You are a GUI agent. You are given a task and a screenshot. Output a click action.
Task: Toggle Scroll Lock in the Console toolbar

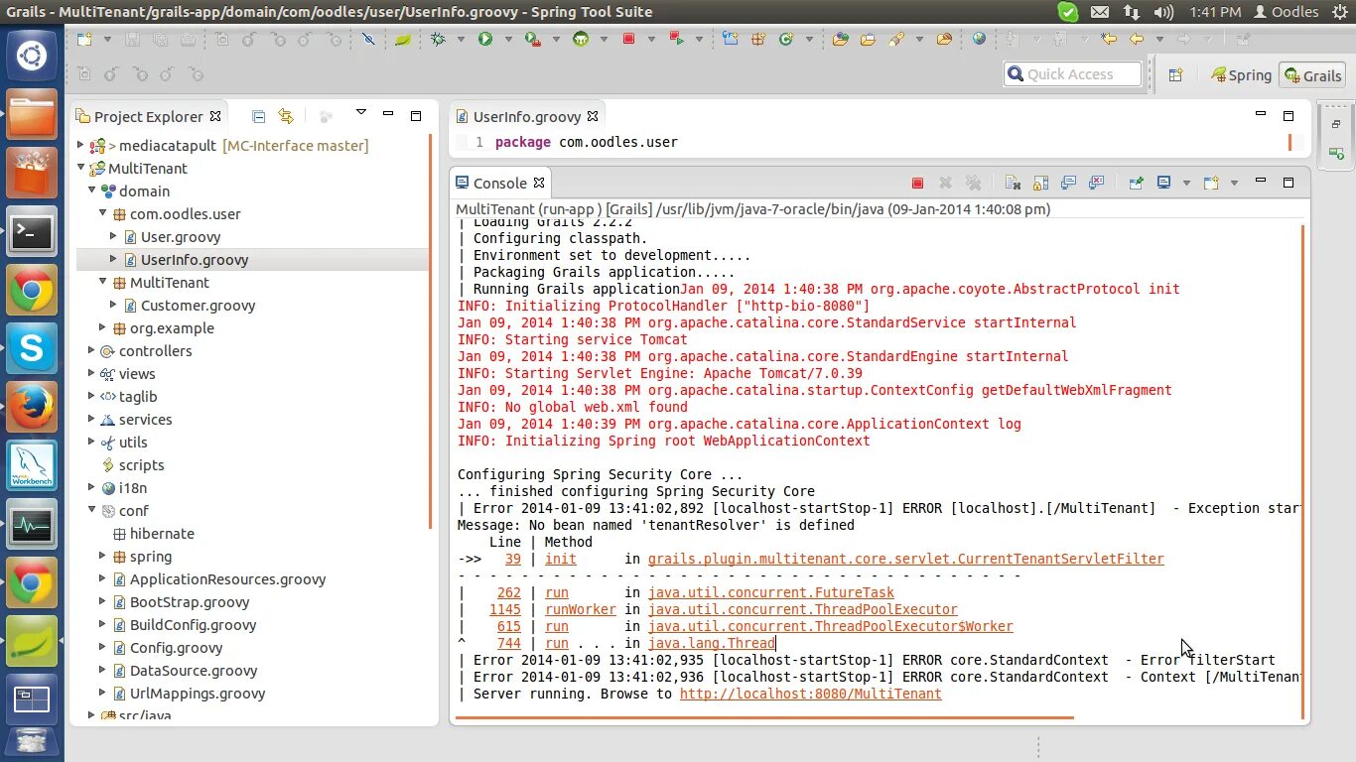pyautogui.click(x=1040, y=183)
